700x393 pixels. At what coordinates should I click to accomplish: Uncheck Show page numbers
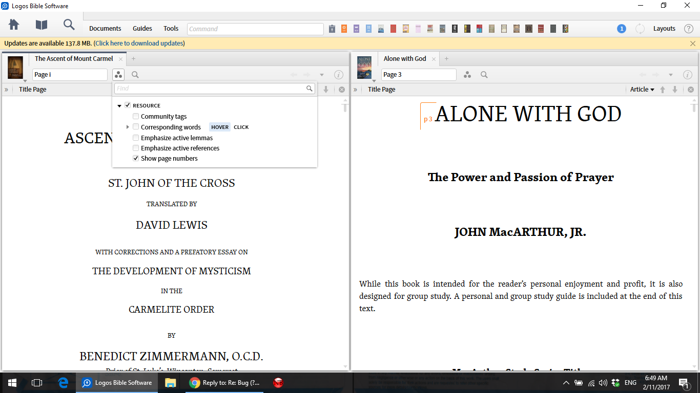point(136,158)
